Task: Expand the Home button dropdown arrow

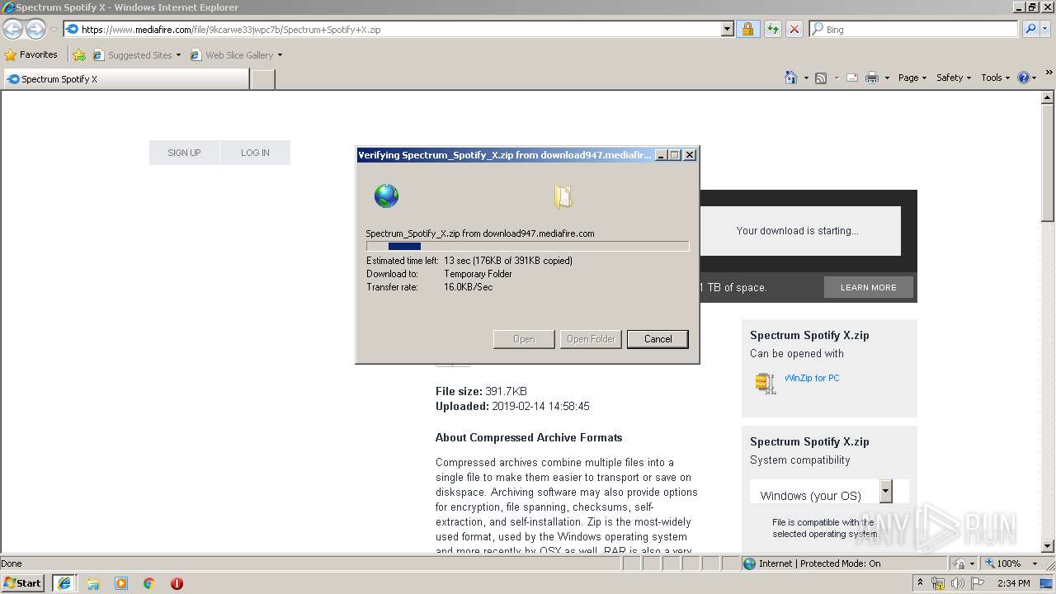Action: [806, 78]
